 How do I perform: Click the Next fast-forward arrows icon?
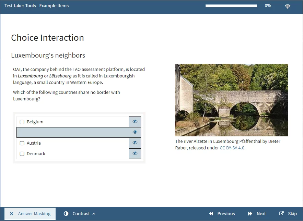(x=250, y=214)
